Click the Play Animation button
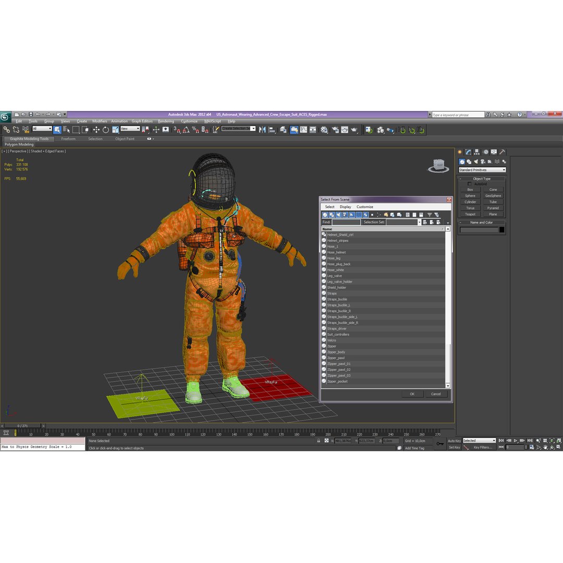 [x=516, y=440]
